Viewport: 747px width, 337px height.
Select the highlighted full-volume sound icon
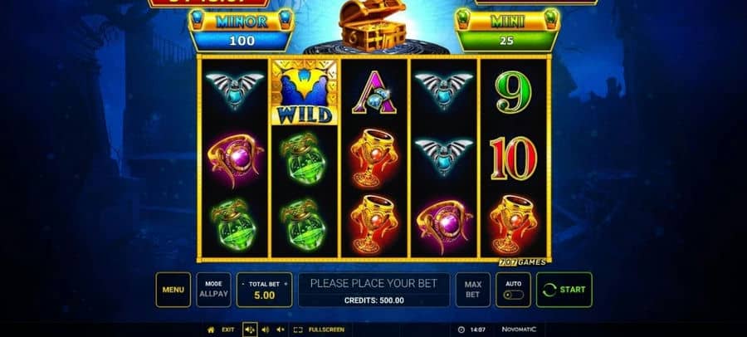pos(250,330)
